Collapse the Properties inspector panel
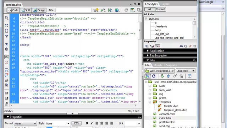The width and height of the screenshot is (227, 128). 8,117
